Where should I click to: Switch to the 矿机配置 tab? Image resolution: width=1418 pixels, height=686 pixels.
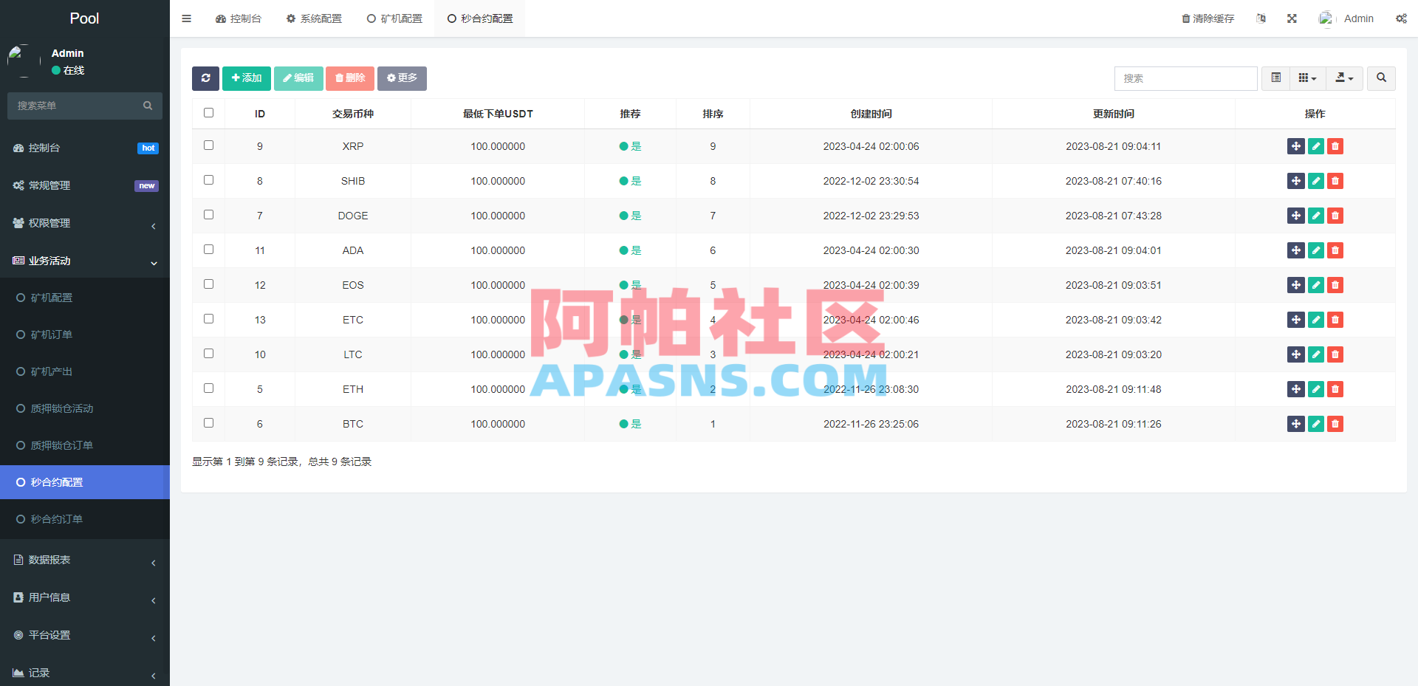[394, 18]
